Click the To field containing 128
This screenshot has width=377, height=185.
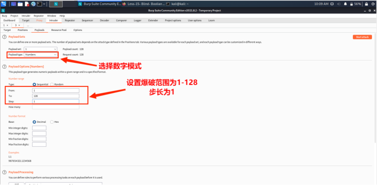55,96
